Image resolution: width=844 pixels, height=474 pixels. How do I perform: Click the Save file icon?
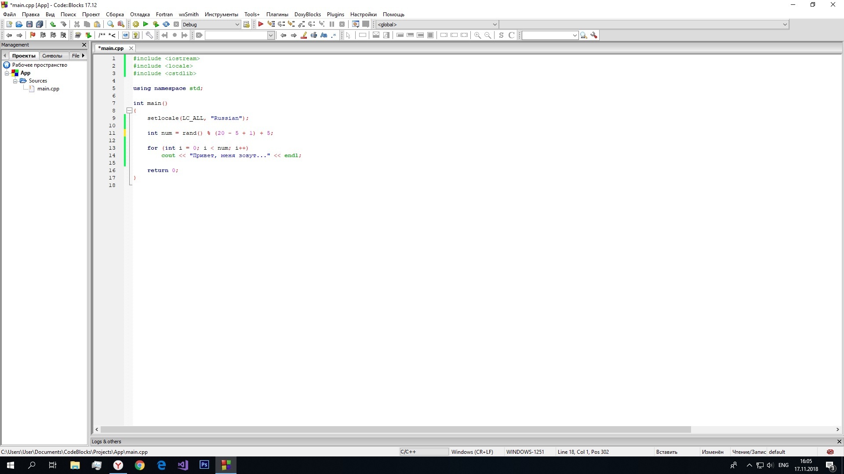(x=29, y=25)
